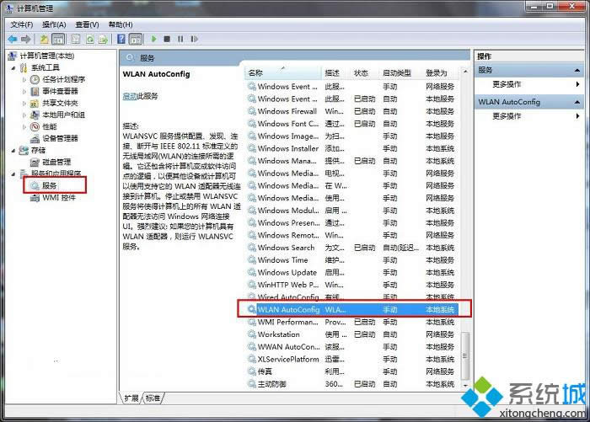Open 更多操作 under WLAN AutoConfig actions

[507, 116]
